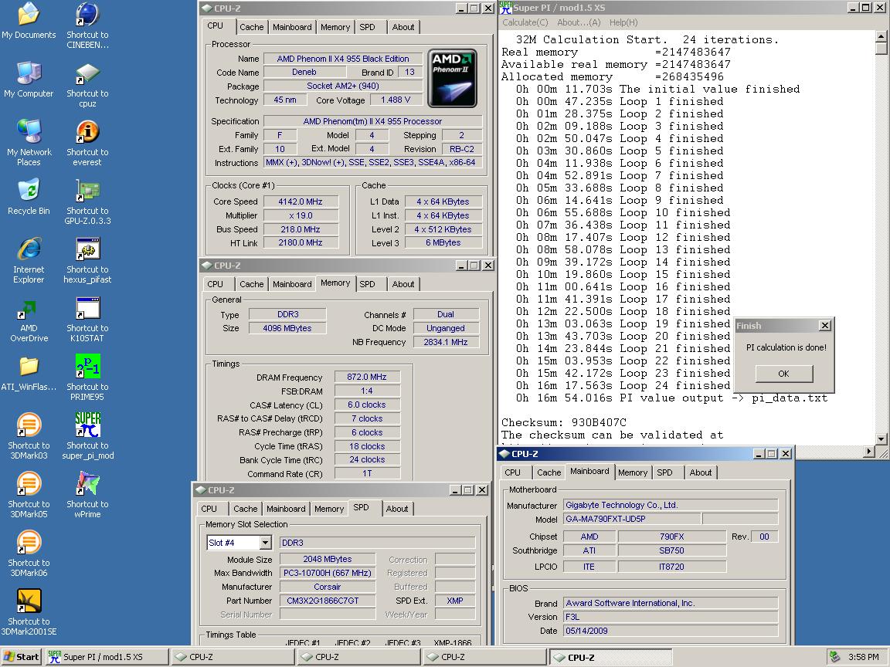
Task: Open Cache tab in top CPU-Z window
Action: 251,27
